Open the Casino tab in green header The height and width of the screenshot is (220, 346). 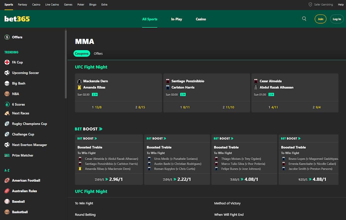(x=201, y=19)
